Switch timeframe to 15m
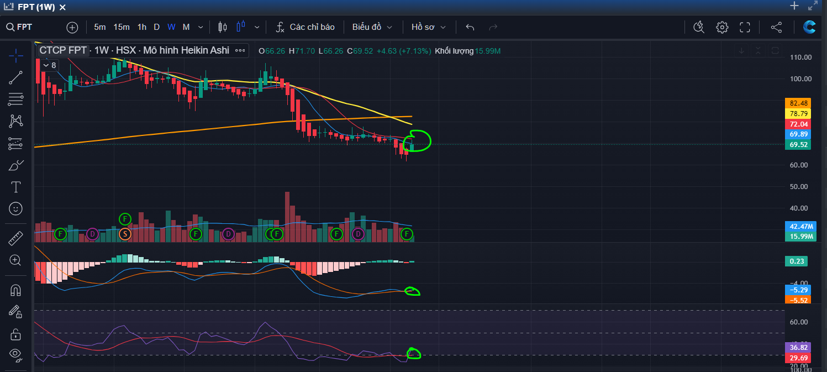Image resolution: width=827 pixels, height=372 pixels. coord(122,27)
